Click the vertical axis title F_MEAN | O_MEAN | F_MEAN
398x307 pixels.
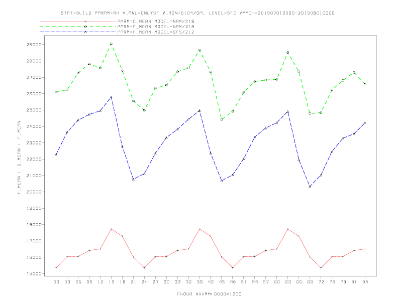pyautogui.click(x=19, y=158)
